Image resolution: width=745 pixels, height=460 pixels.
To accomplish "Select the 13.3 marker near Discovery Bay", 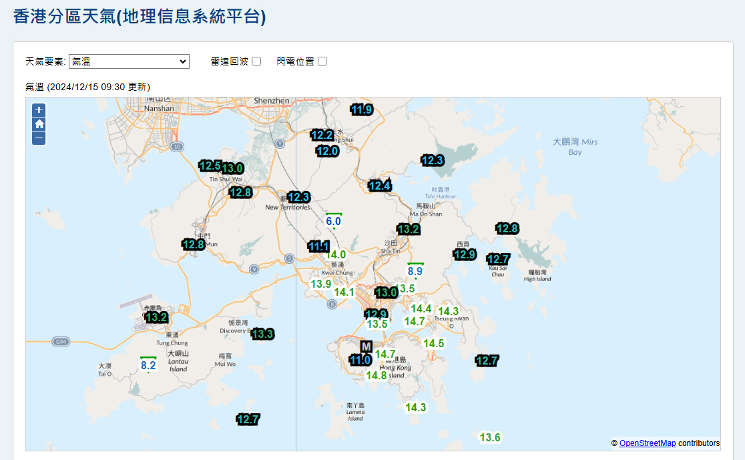I will click(262, 334).
